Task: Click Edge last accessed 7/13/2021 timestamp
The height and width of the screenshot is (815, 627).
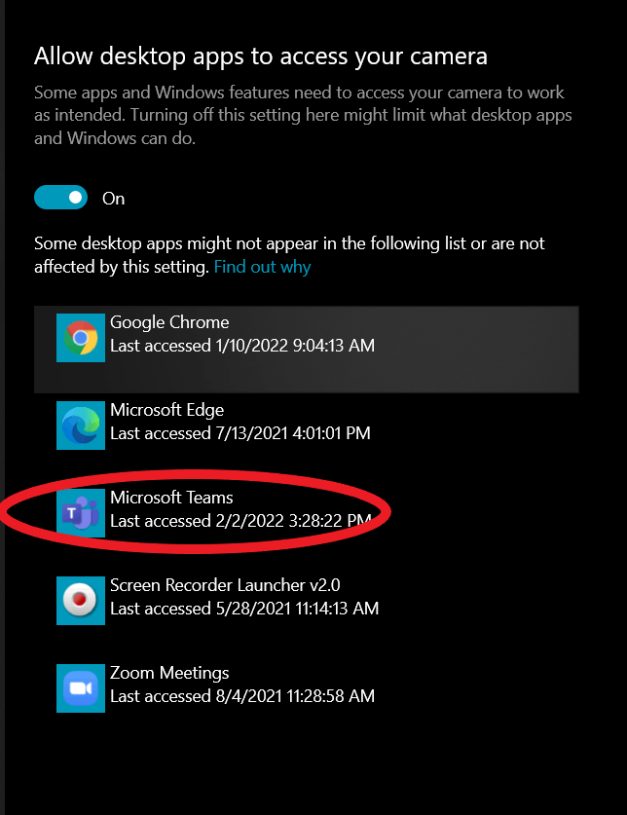Action: pos(240,433)
